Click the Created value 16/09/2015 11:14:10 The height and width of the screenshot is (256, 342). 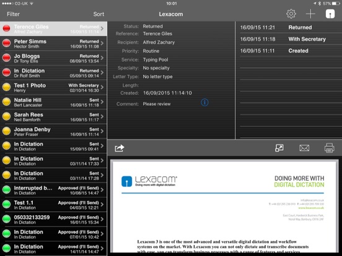(167, 93)
